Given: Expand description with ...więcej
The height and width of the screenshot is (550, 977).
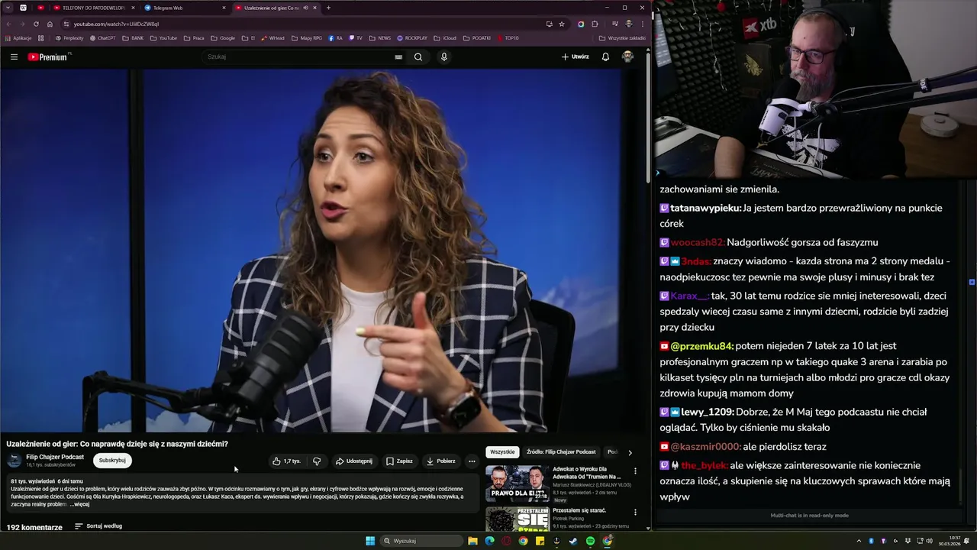Looking at the screenshot, I should point(79,504).
